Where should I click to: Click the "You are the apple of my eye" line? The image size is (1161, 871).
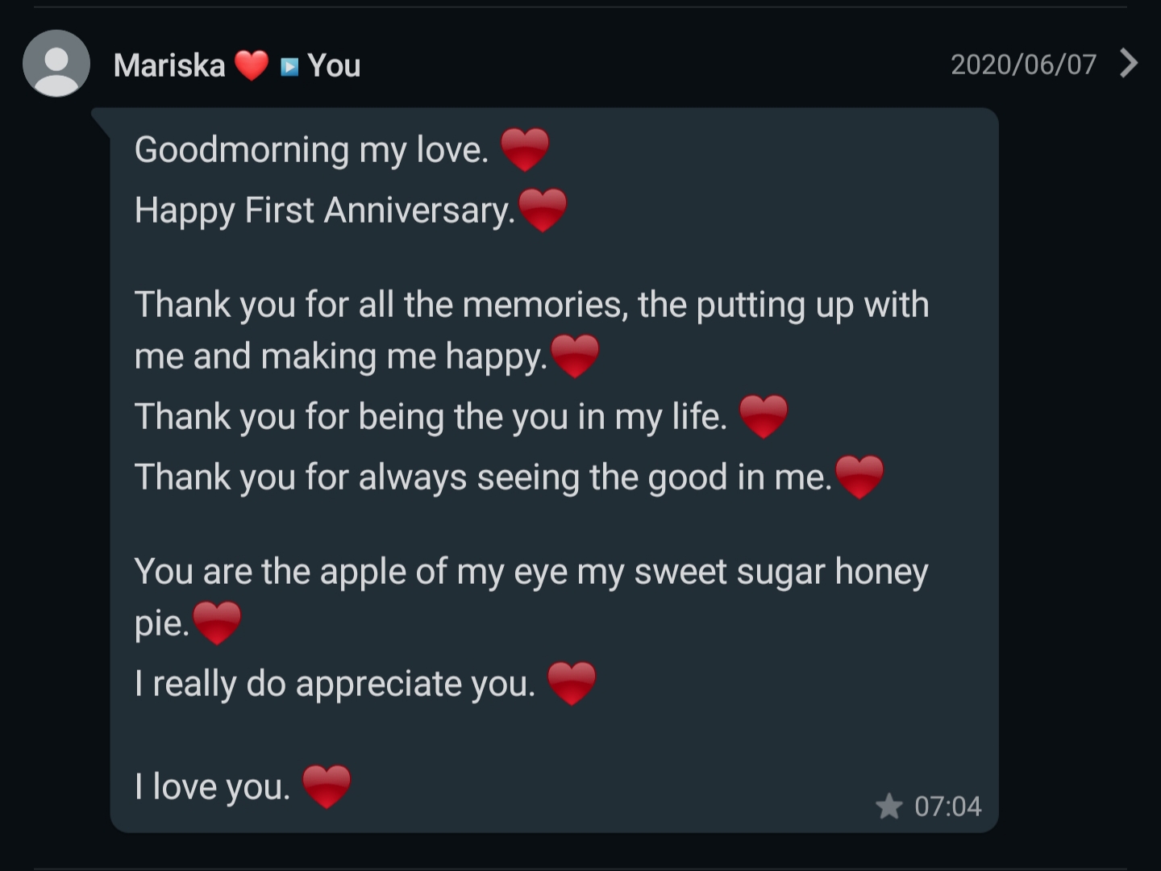tap(531, 572)
